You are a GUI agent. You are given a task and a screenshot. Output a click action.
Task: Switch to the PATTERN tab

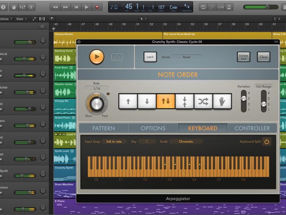[104, 128]
